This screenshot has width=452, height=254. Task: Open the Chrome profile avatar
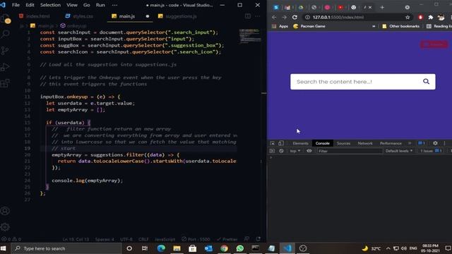[x=441, y=17]
